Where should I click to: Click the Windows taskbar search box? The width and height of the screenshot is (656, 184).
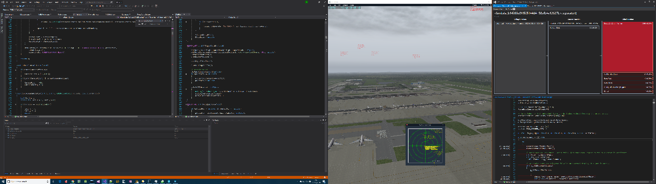28,181
